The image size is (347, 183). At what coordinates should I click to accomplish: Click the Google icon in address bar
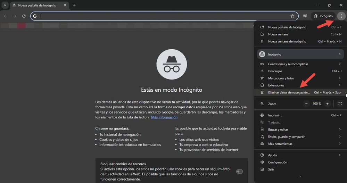tap(35, 16)
